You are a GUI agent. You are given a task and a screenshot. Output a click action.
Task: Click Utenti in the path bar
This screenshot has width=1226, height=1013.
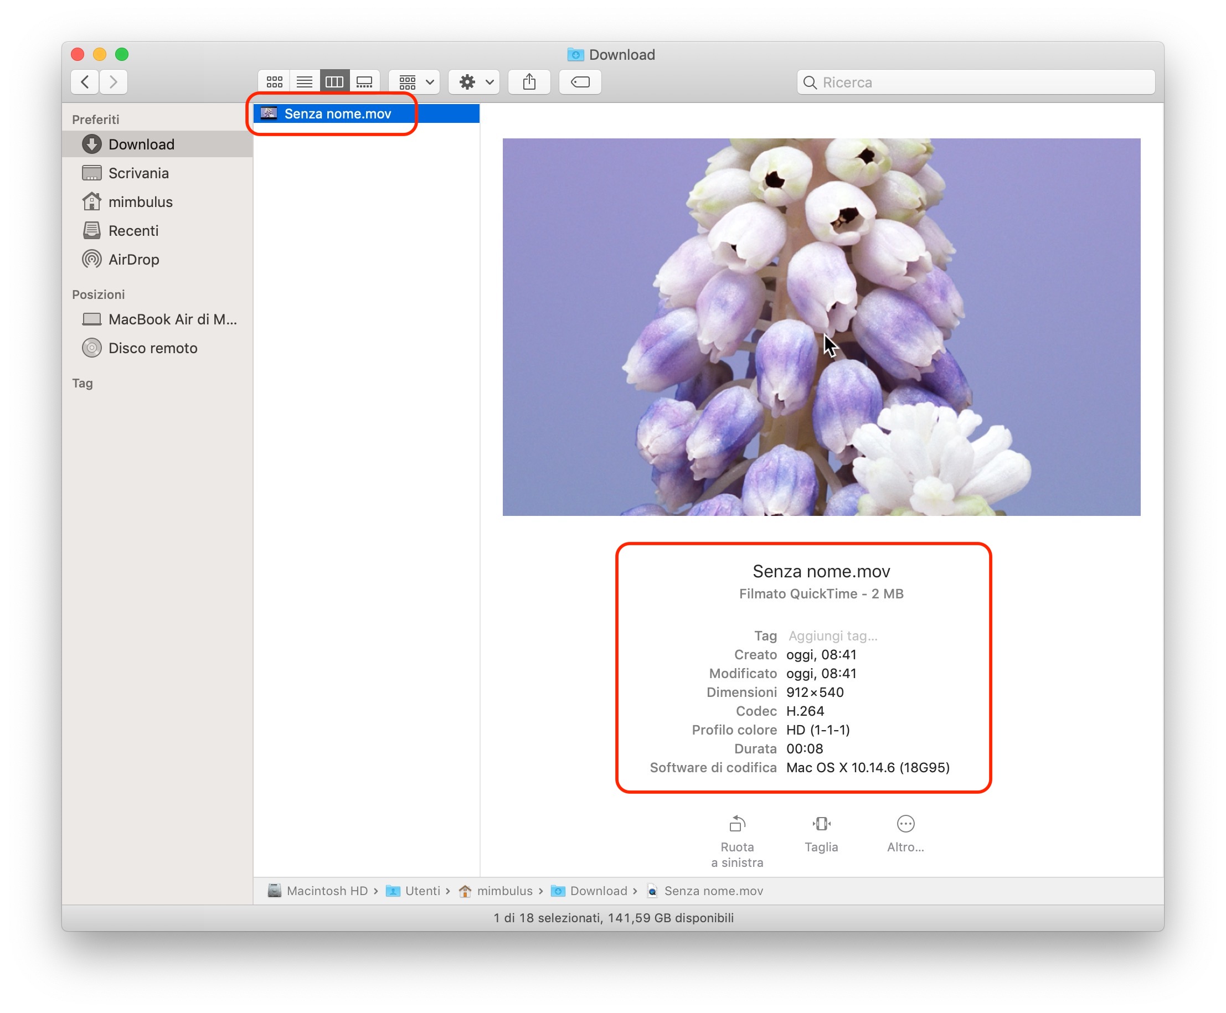click(421, 891)
